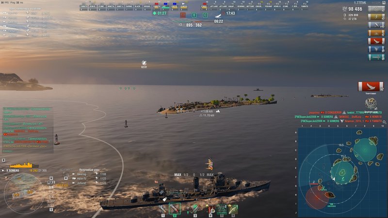
Task: Click the DARING allied ship tile
Action: (129, 7)
